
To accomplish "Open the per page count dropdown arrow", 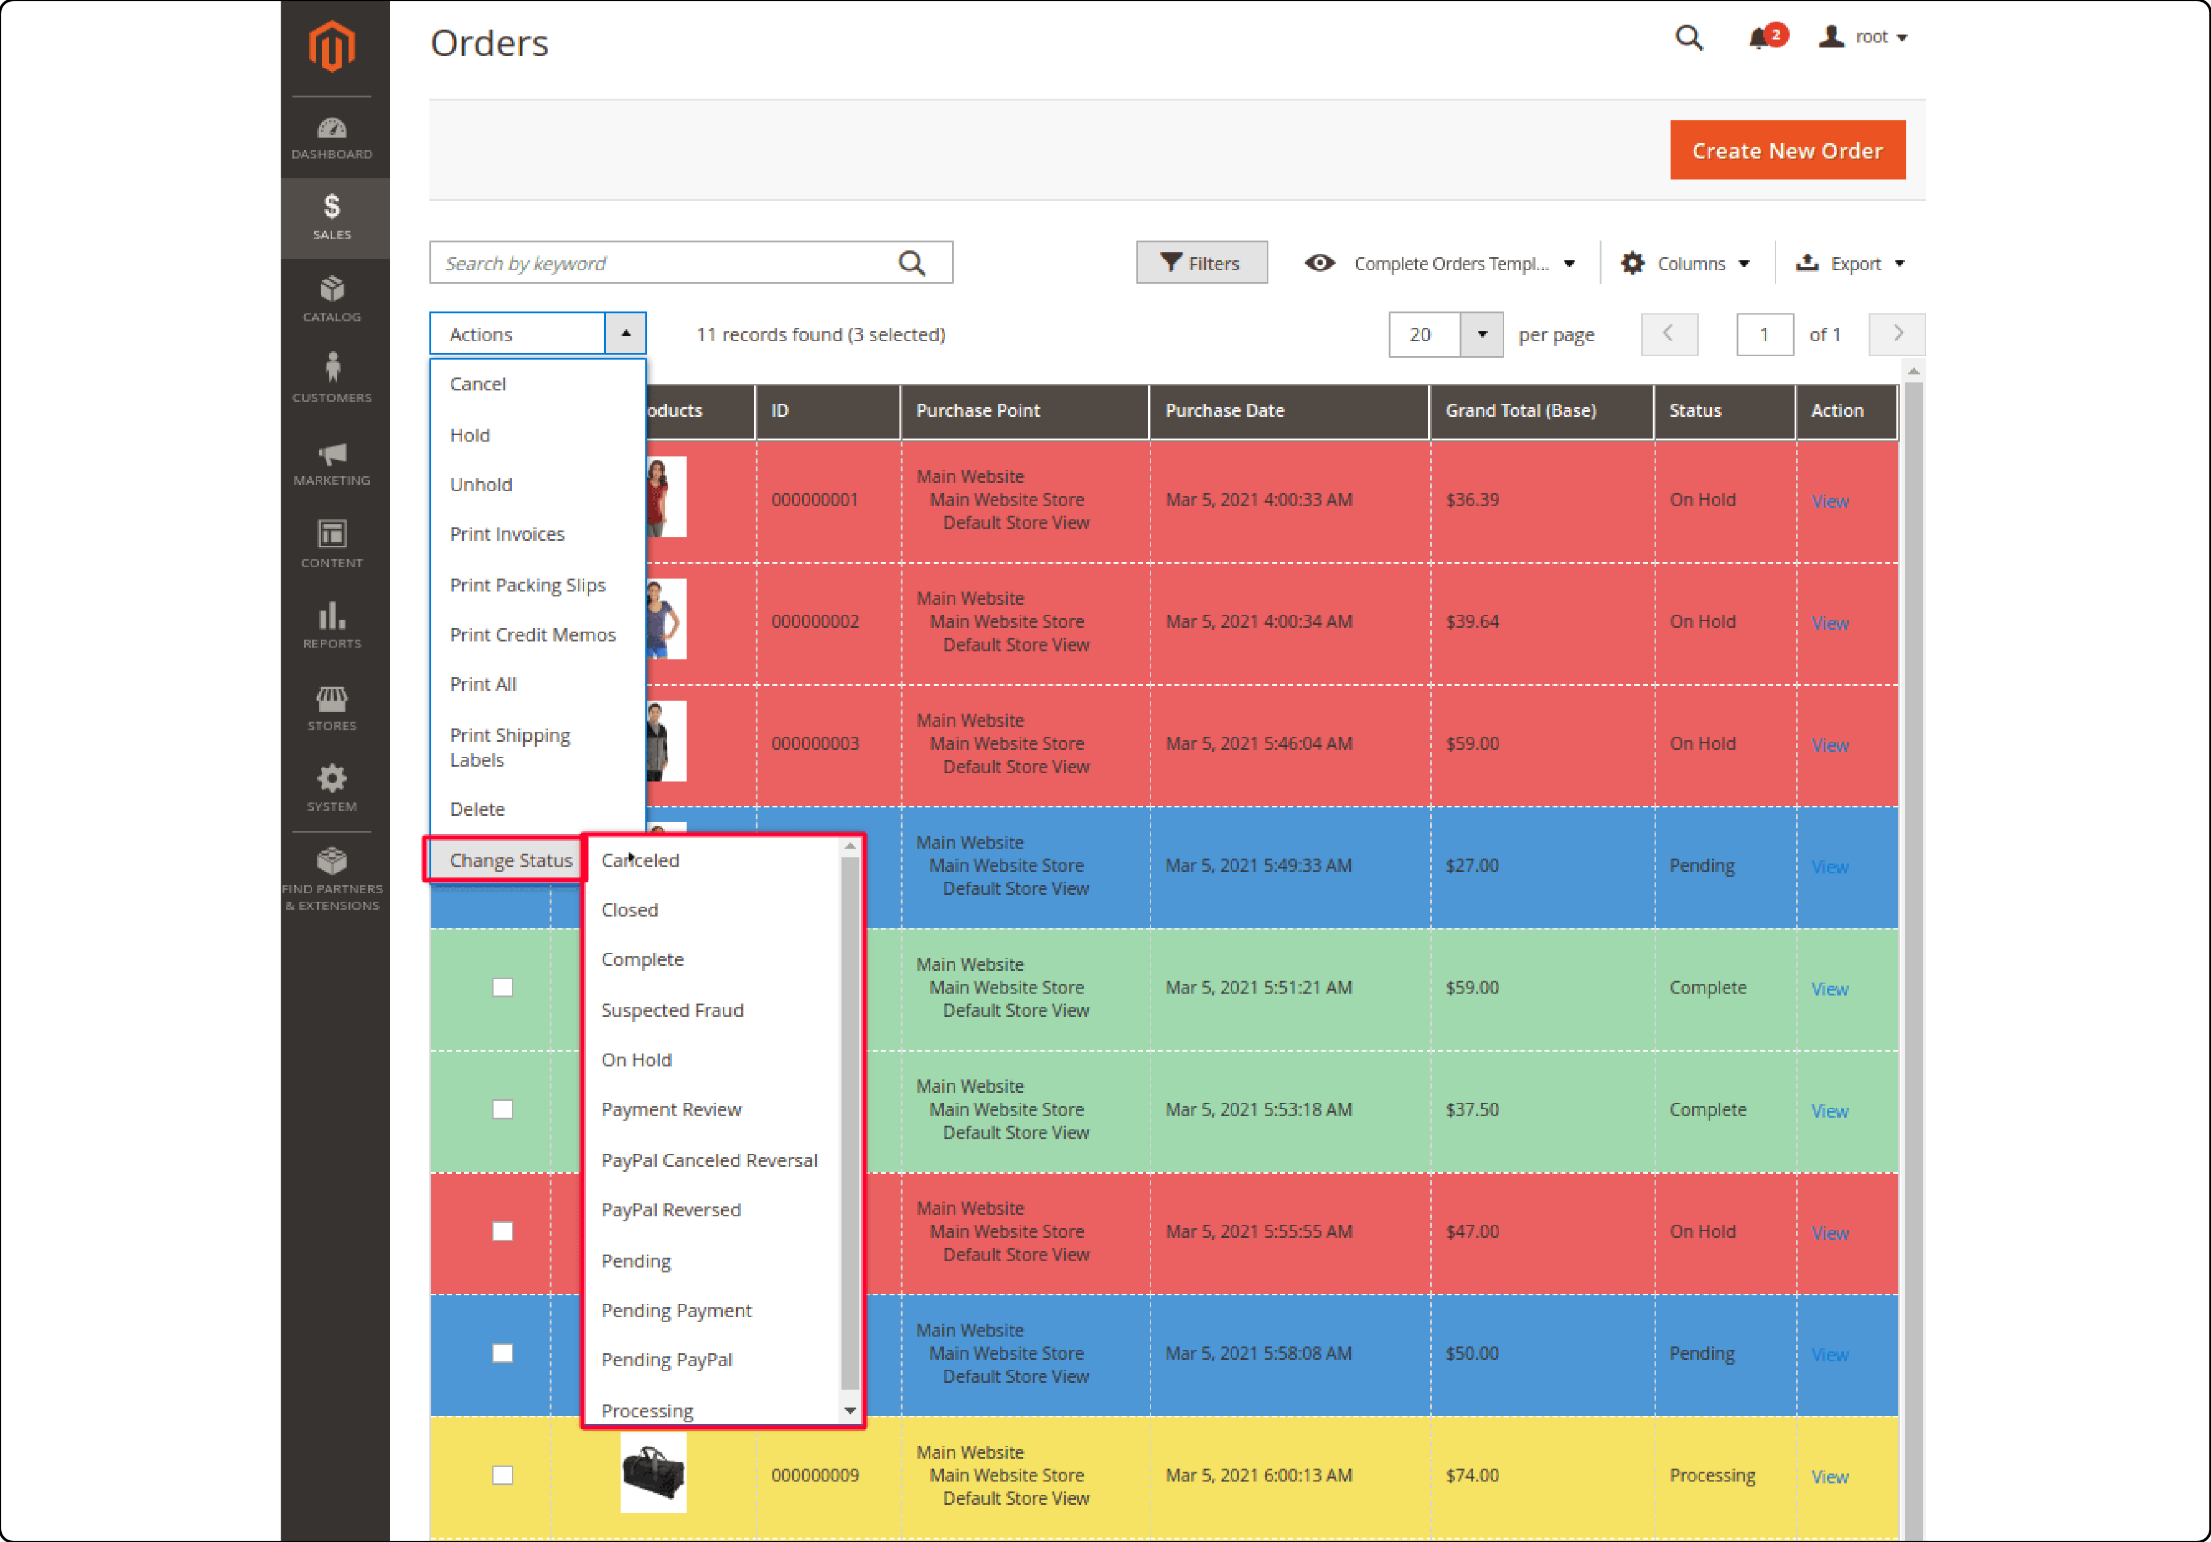I will [1482, 334].
